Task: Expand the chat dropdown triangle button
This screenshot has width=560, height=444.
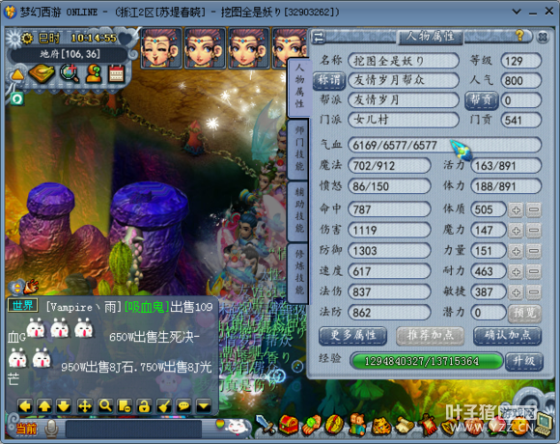Action: point(204,406)
